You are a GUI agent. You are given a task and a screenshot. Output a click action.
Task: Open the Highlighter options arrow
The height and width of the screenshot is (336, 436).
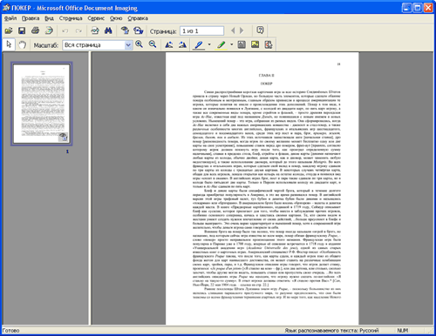pyautogui.click(x=232, y=44)
